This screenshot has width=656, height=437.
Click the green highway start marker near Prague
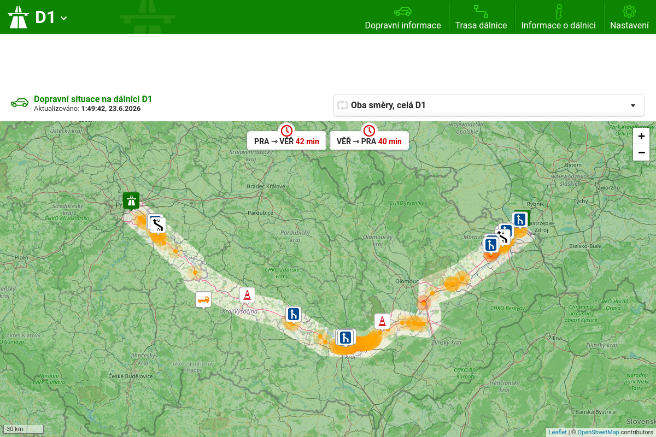[131, 200]
